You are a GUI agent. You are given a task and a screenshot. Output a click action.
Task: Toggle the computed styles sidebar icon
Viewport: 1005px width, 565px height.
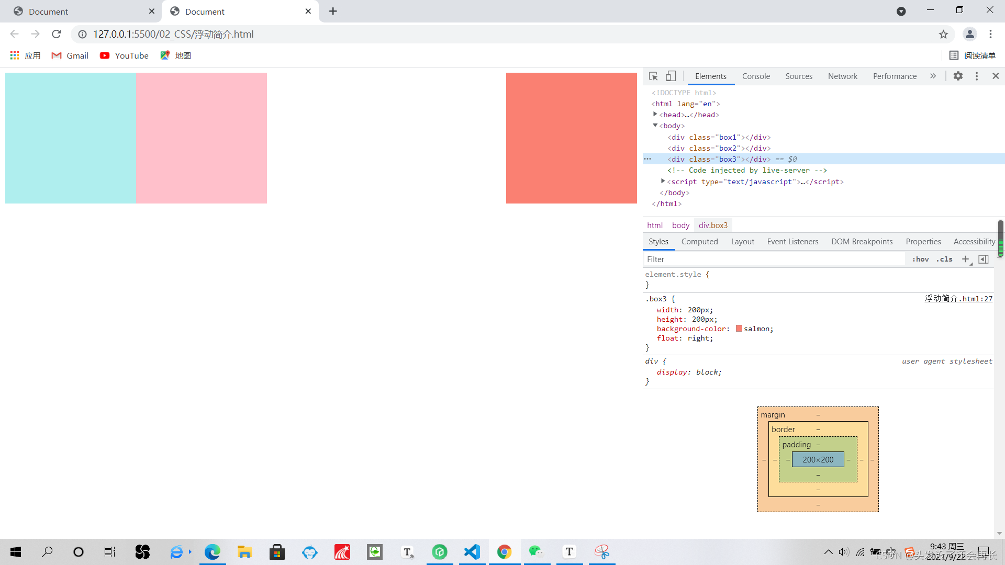click(984, 259)
